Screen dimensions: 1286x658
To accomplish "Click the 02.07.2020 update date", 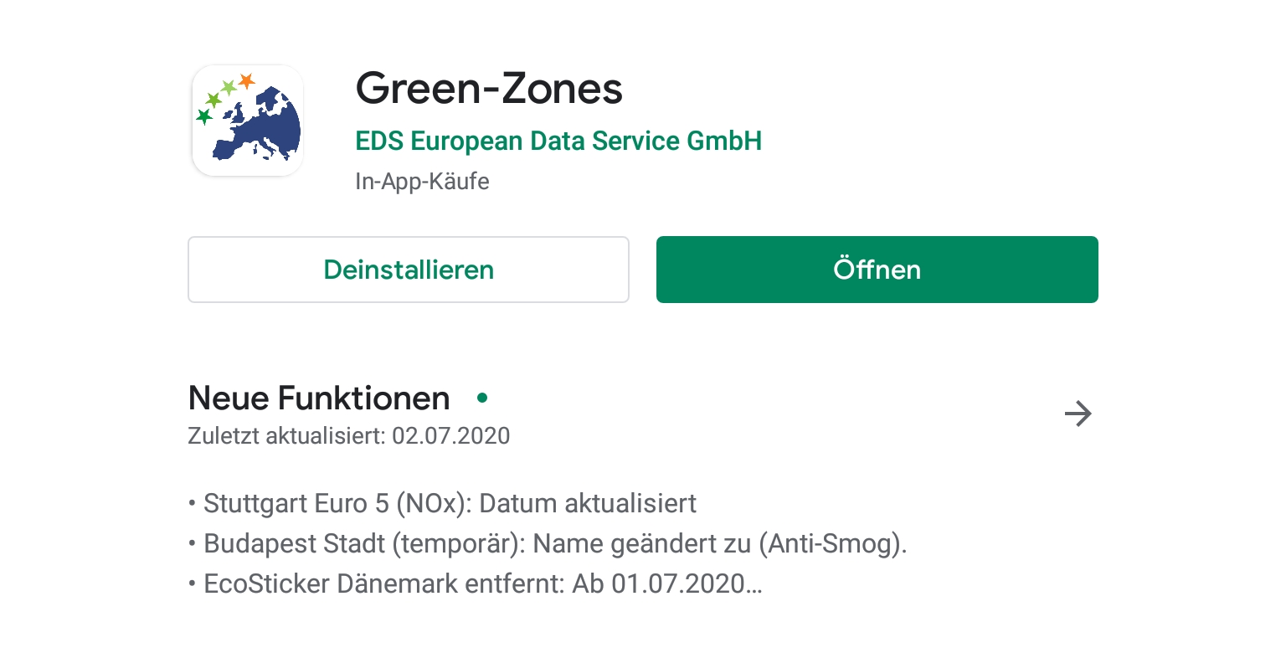I will point(451,436).
